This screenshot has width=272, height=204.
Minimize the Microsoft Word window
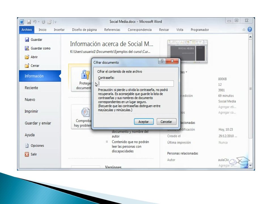(x=229, y=21)
